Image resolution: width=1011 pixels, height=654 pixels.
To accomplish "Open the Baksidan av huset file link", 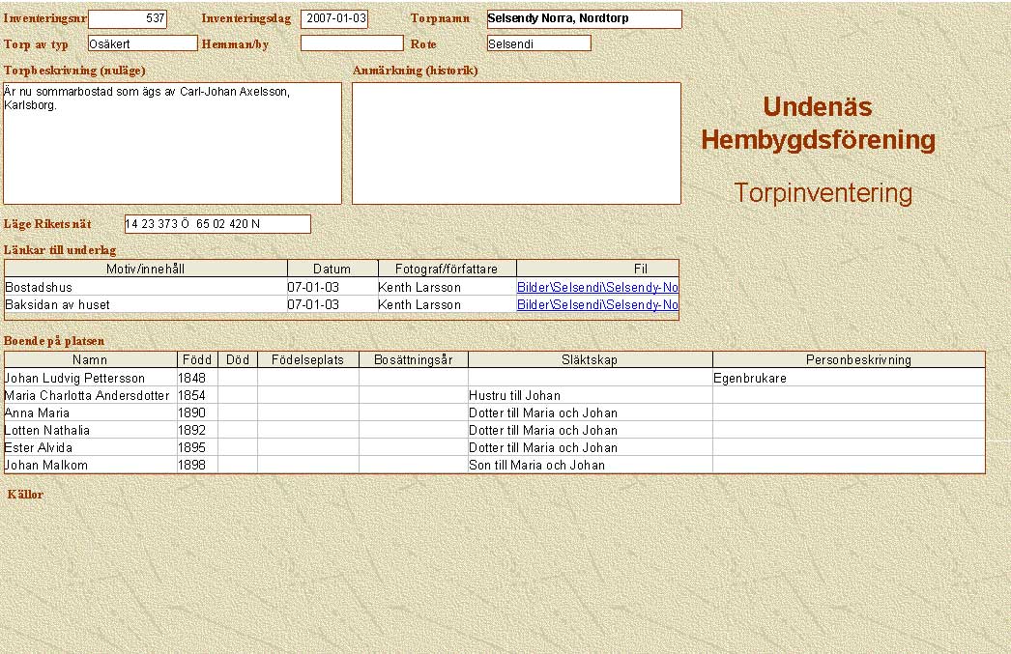I will pyautogui.click(x=597, y=304).
